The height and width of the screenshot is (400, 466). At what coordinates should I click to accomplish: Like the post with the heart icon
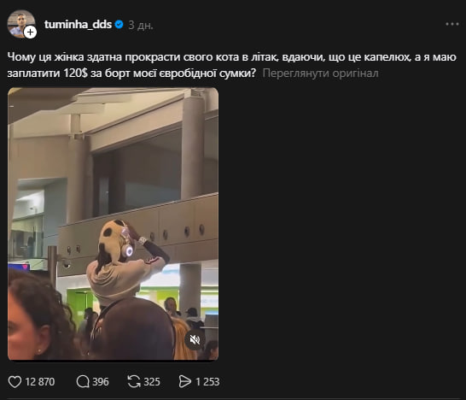coord(15,381)
